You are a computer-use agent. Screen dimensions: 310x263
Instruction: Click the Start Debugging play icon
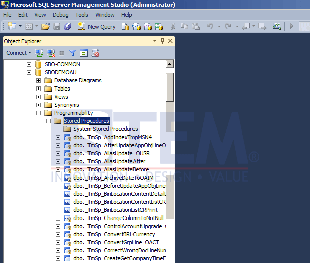pyautogui.click(x=292, y=26)
